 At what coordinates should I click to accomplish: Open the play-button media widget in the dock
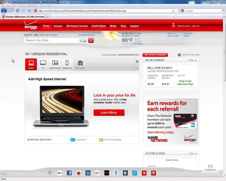[125, 173]
